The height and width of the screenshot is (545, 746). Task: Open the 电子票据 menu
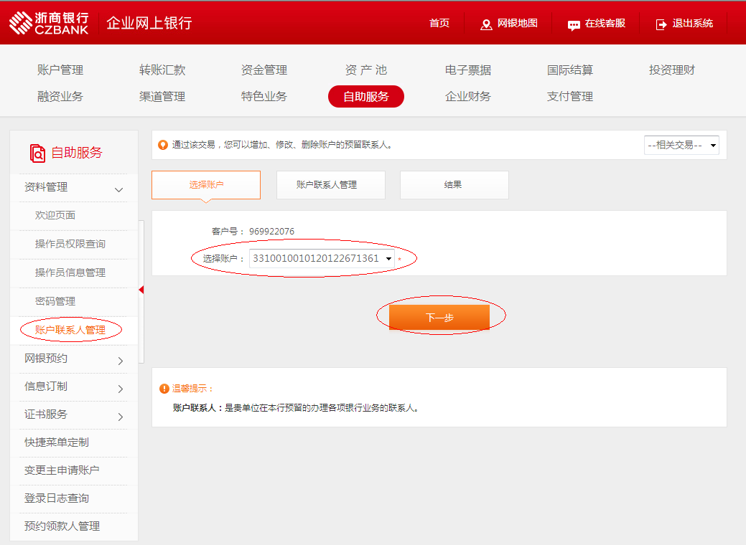point(468,70)
